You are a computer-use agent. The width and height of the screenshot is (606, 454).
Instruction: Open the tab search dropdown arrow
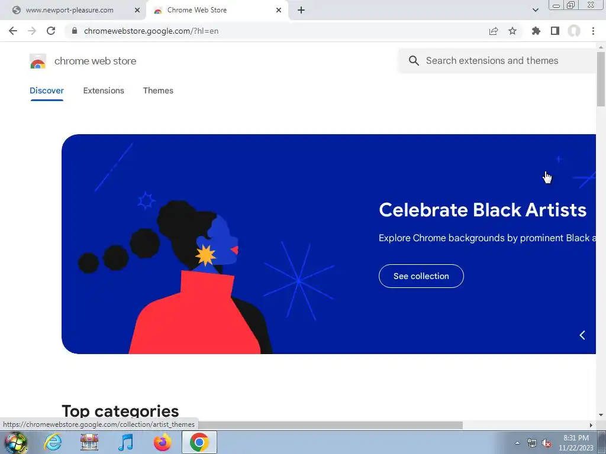click(535, 10)
